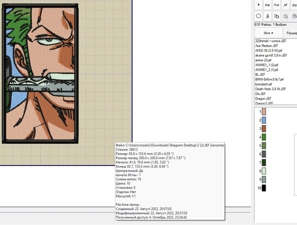Pick thread color 2 blue swatch

point(263,120)
